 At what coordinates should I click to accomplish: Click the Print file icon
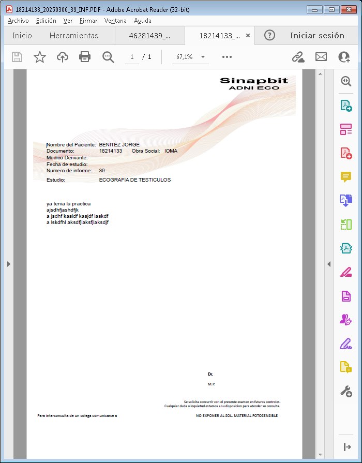pos(85,57)
